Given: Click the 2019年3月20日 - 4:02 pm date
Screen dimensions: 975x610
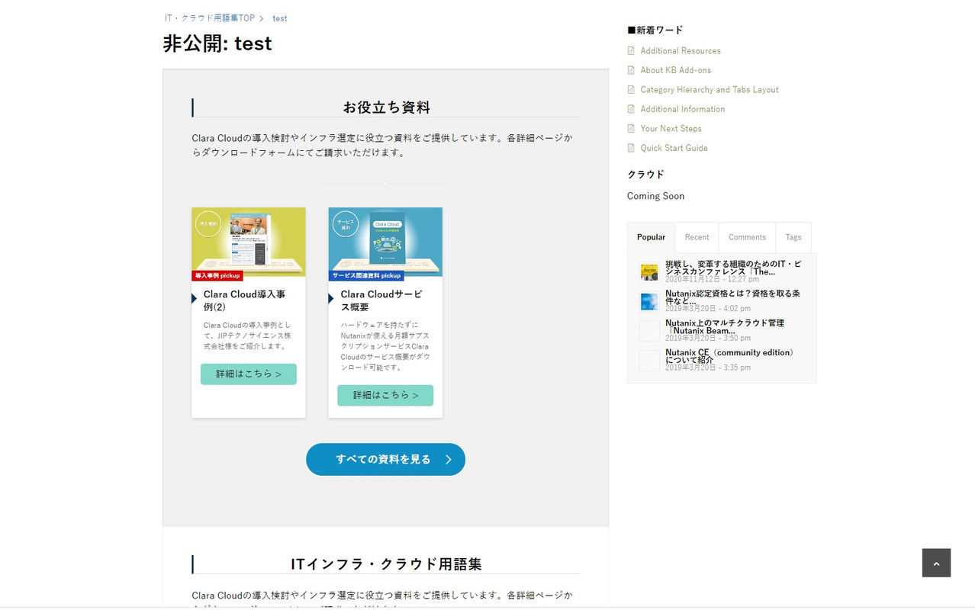Looking at the screenshot, I should (708, 309).
